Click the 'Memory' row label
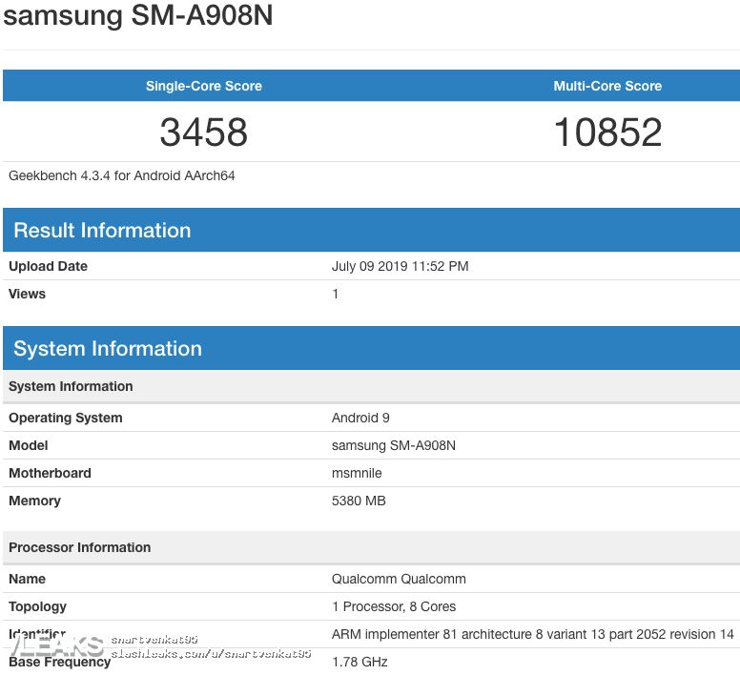Image resolution: width=740 pixels, height=675 pixels. point(35,501)
